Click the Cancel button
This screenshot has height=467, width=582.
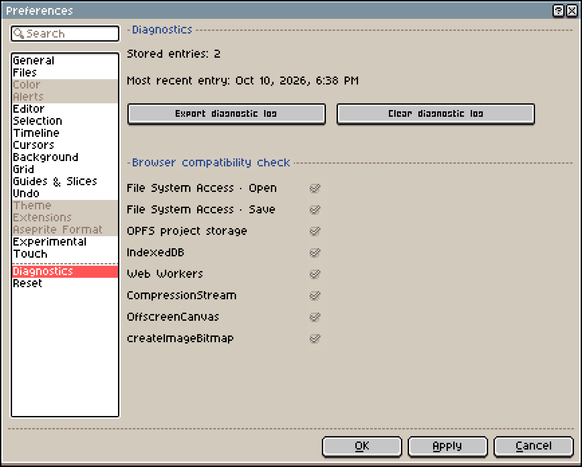[x=533, y=447]
